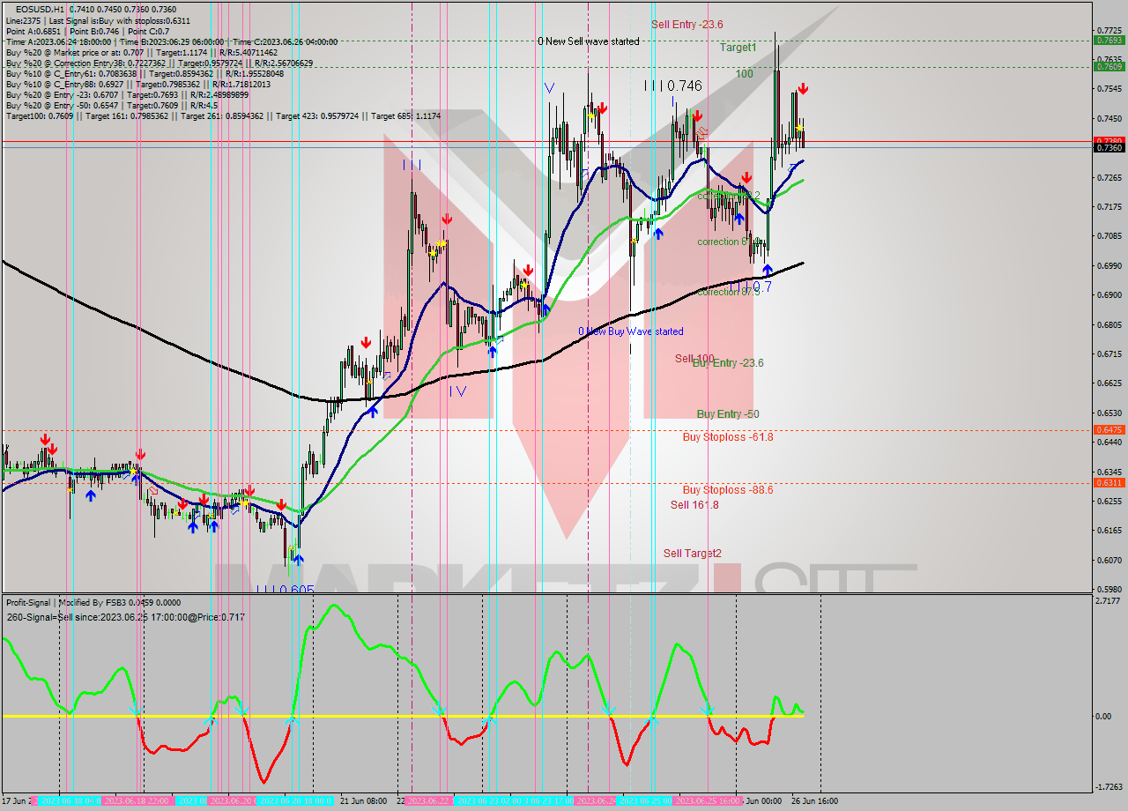This screenshot has height=811, width=1128.
Task: Select the red sell arrow above the correction zone
Action: [746, 176]
